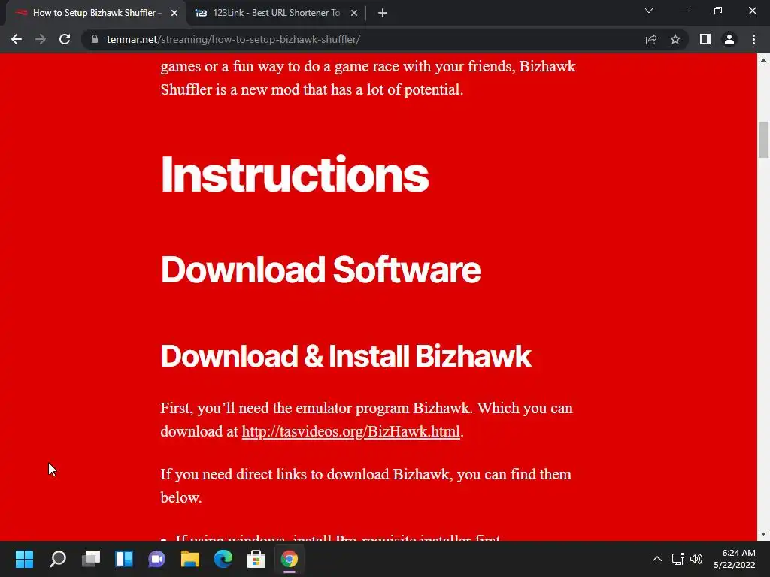Open the Chrome profile menu
The width and height of the screenshot is (770, 577).
coord(729,39)
